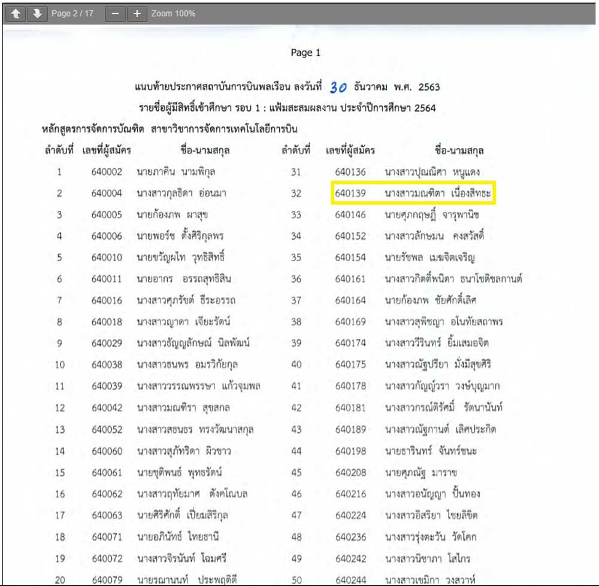The width and height of the screenshot is (599, 586).
Task: Click the yellow highlighted row for 640139
Action: [x=414, y=194]
